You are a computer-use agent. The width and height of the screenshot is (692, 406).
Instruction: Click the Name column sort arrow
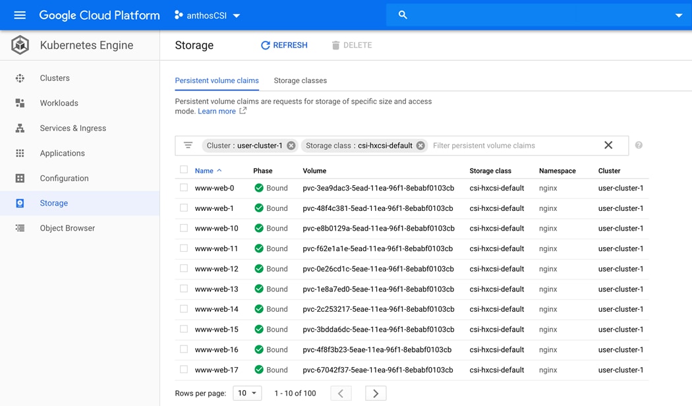[x=219, y=170]
